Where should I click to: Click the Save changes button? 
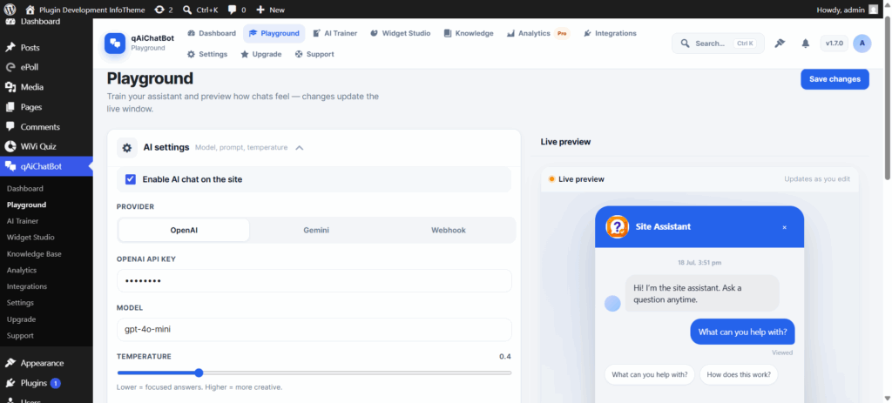835,79
